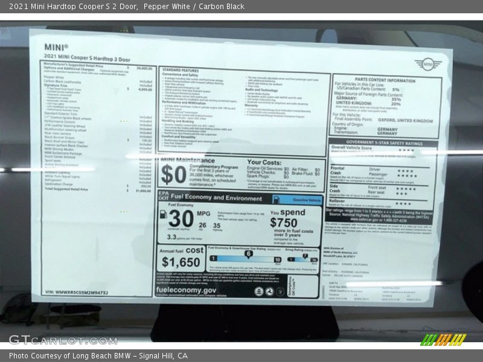This screenshot has height=362, width=483.
Task: Click 'GOVERNMENT 5-STAR SAFETY RATINGS' heading
Action: point(384,143)
